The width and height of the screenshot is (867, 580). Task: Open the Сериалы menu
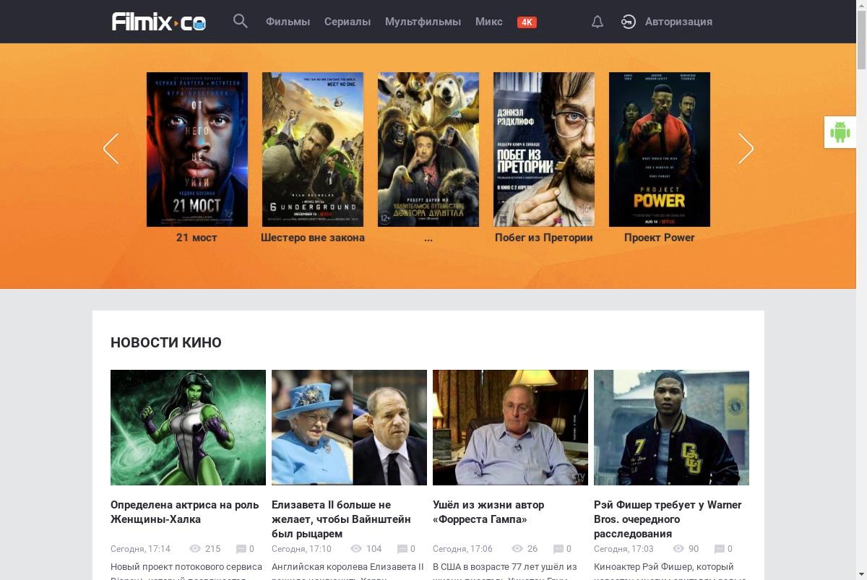pos(348,22)
